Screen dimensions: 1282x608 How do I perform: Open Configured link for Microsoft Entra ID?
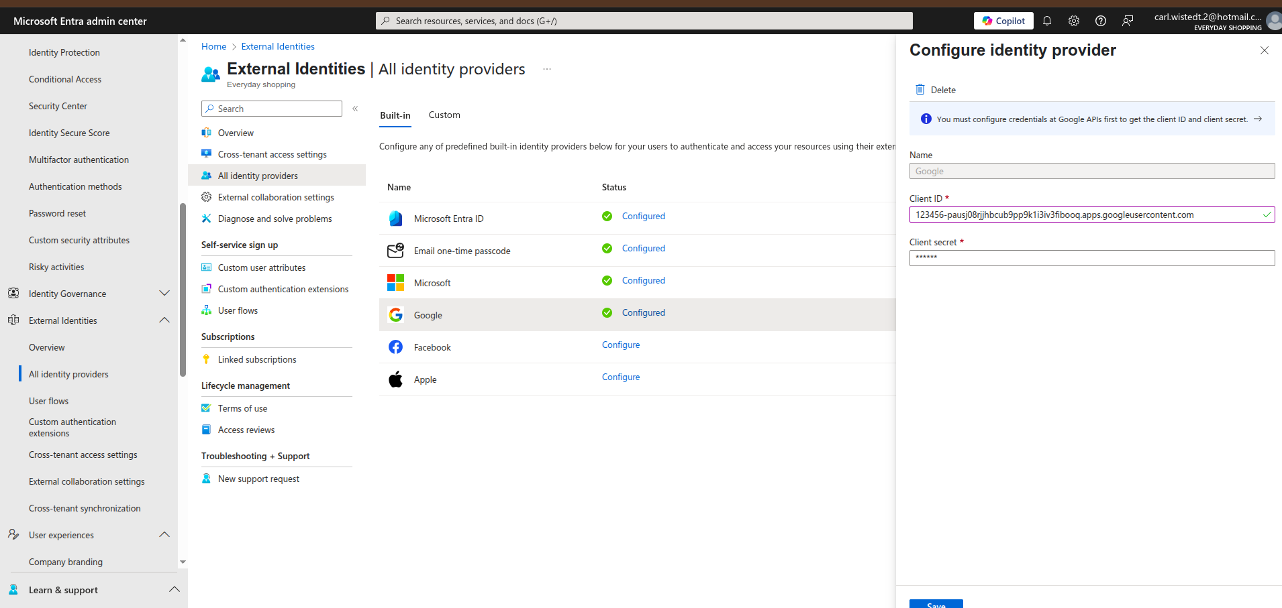(643, 216)
